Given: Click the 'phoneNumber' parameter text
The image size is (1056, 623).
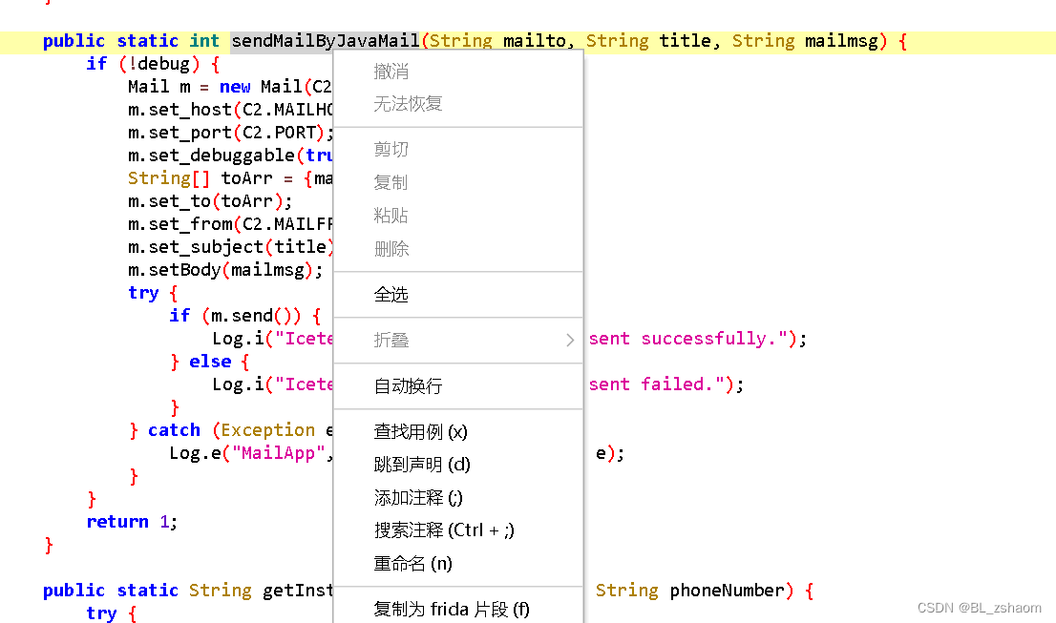Looking at the screenshot, I should [x=727, y=590].
